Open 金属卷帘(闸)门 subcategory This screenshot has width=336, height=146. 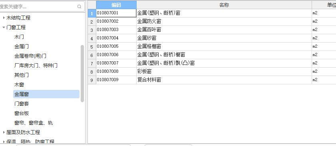tap(30, 56)
